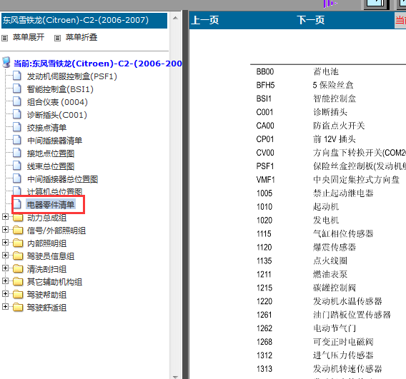
Task: Click folder icon for 驾驶员信息组
Action: click(18, 256)
